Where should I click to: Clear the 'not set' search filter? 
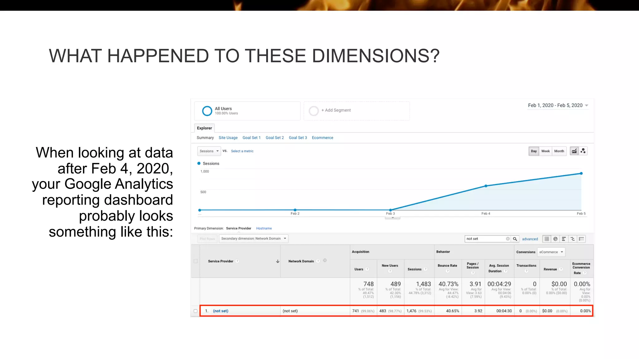click(x=508, y=239)
